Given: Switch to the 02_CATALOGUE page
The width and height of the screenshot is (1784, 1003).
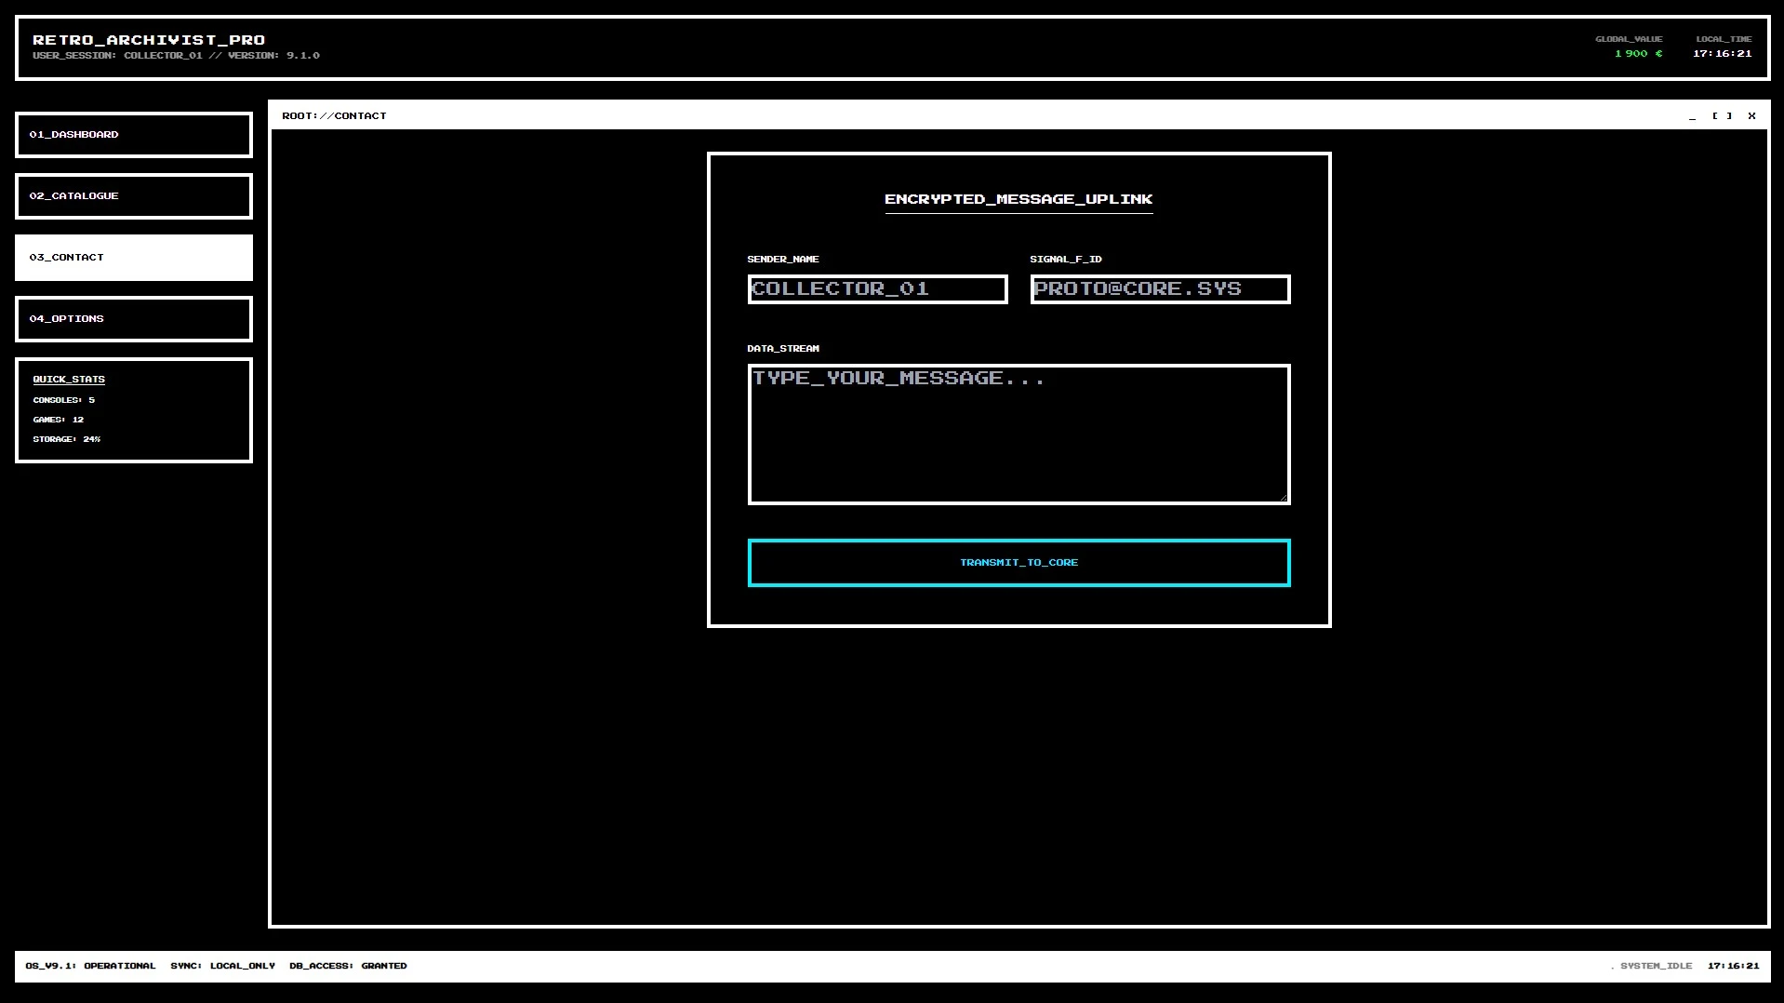Looking at the screenshot, I should [x=133, y=196].
